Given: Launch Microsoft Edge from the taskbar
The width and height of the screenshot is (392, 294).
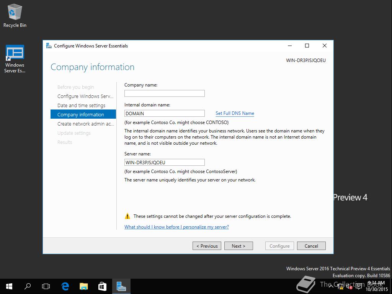Looking at the screenshot, I should click(x=65, y=286).
